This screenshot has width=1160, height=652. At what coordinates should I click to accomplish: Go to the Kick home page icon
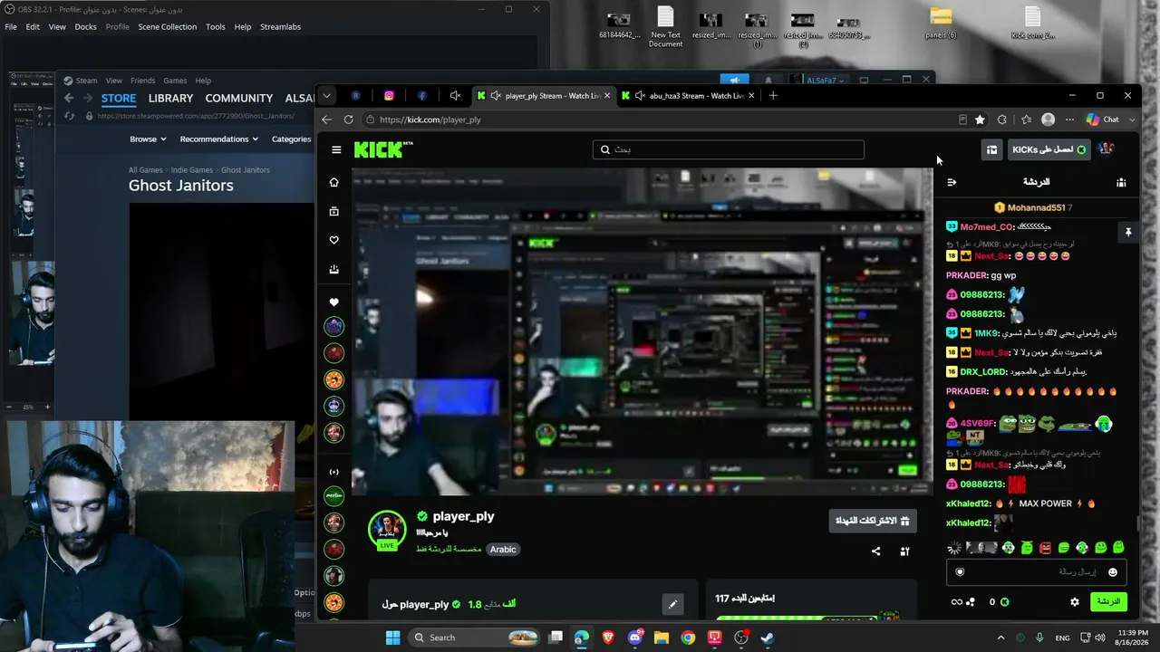pyautogui.click(x=333, y=182)
